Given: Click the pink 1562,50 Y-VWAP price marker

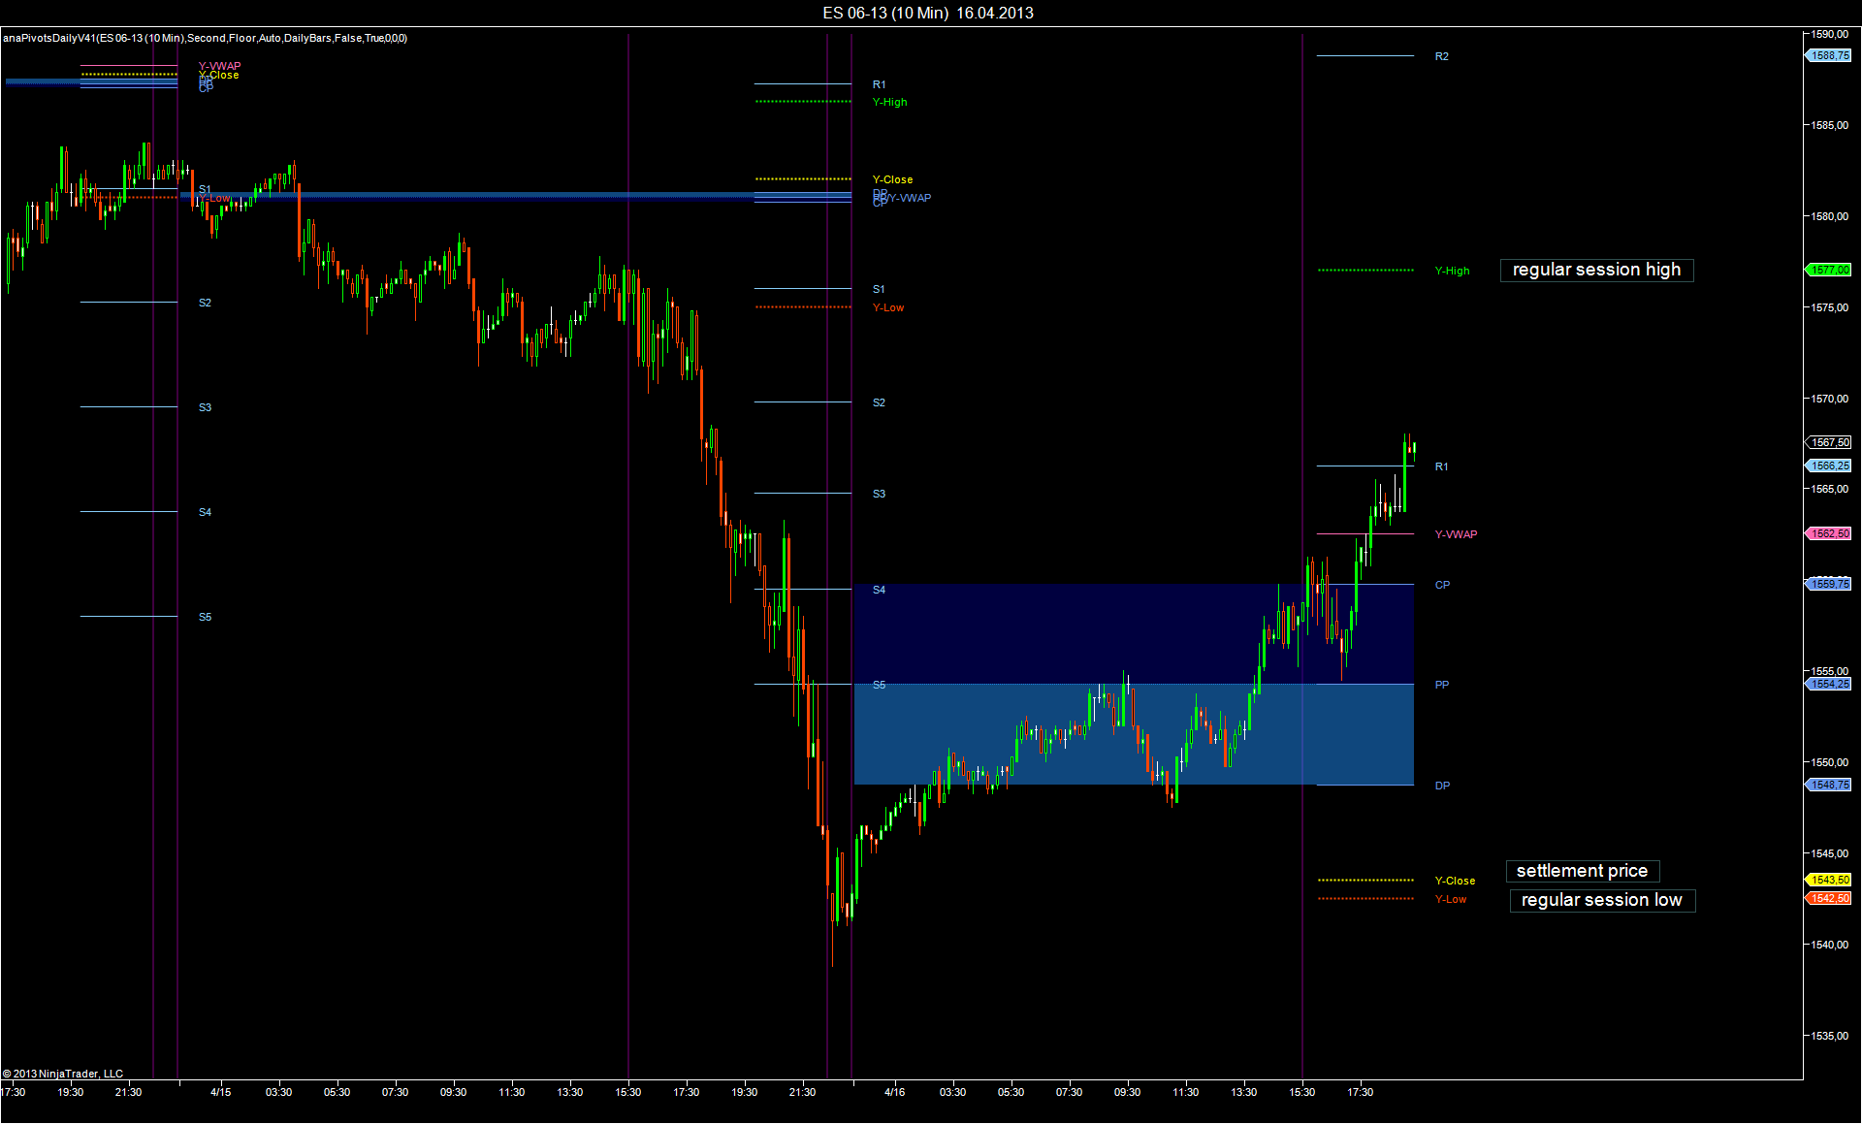Looking at the screenshot, I should [x=1830, y=534].
